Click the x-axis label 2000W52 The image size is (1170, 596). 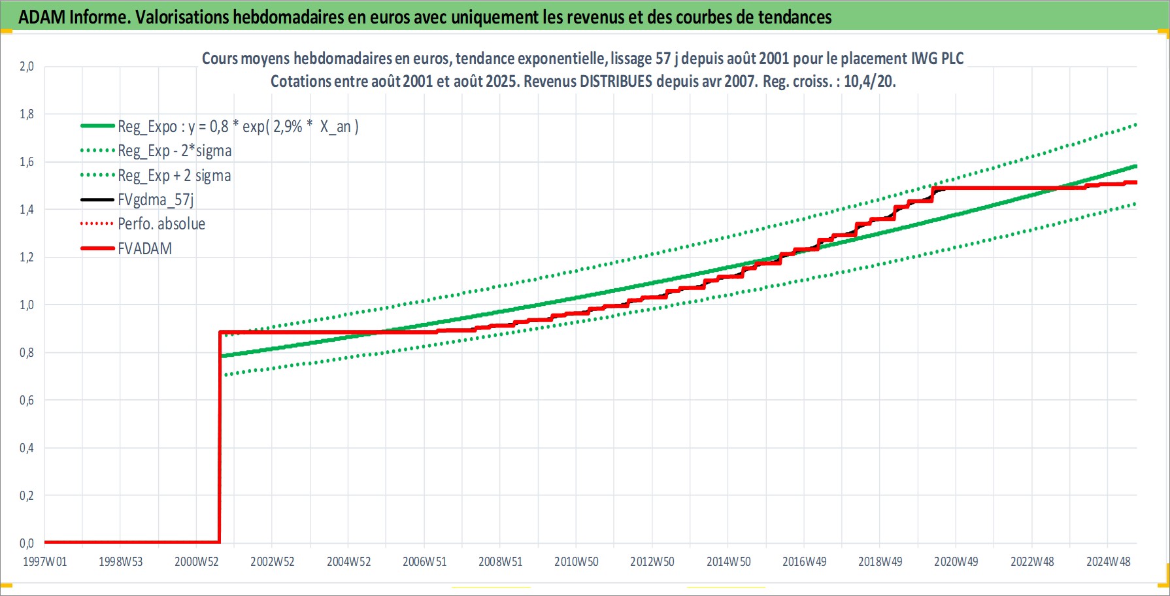pyautogui.click(x=196, y=561)
